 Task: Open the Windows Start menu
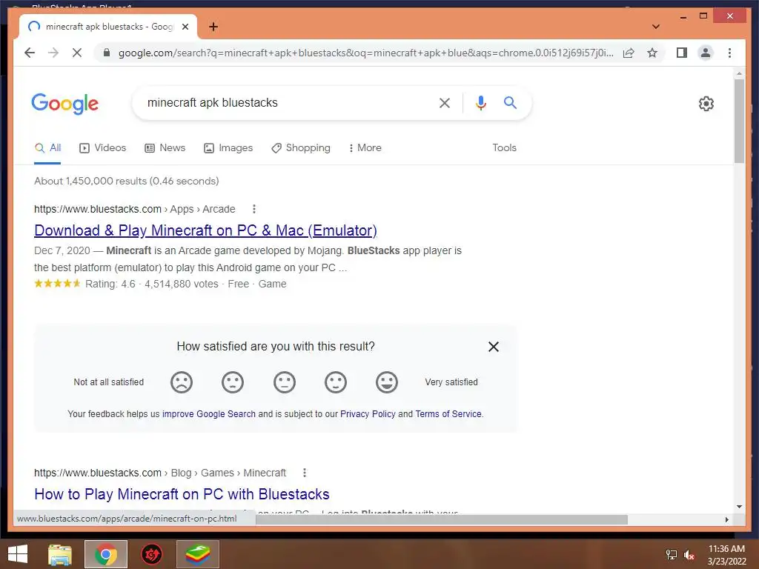point(18,554)
